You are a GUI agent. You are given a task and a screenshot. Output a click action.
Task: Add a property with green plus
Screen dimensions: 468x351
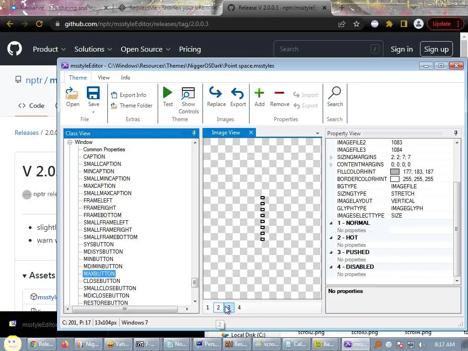click(x=260, y=97)
